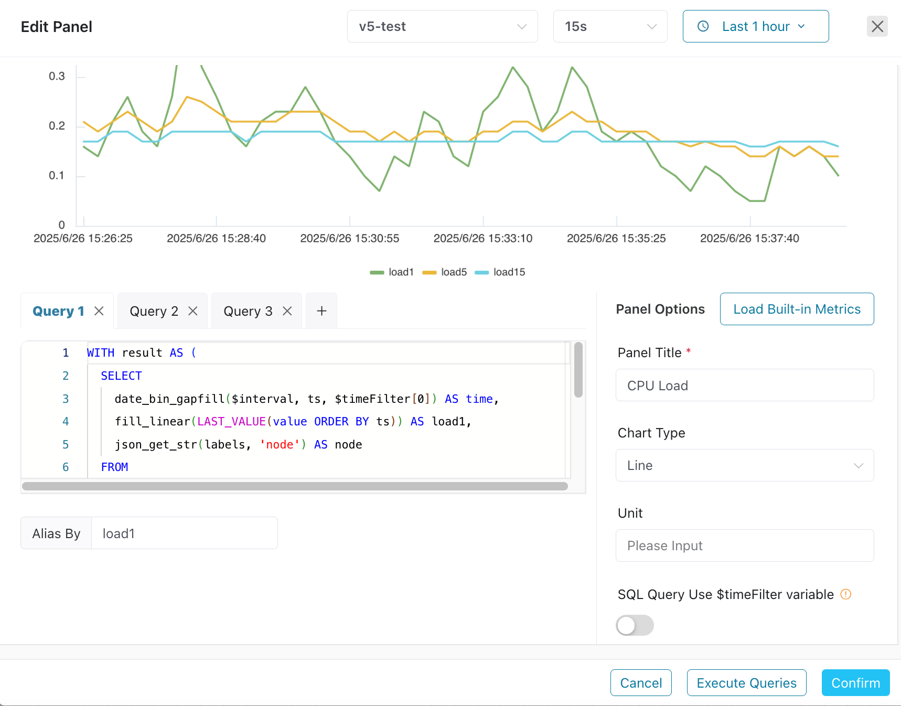The width and height of the screenshot is (901, 706).
Task: Click the editor's horizontal scrollbar
Action: 295,486
